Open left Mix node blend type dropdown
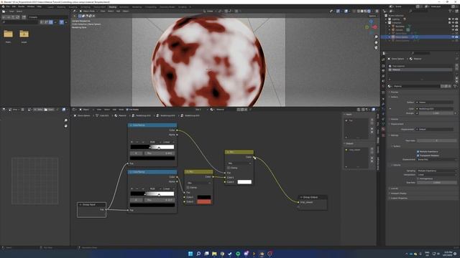Image resolution: width=460 pixels, height=258 pixels. pos(199,183)
